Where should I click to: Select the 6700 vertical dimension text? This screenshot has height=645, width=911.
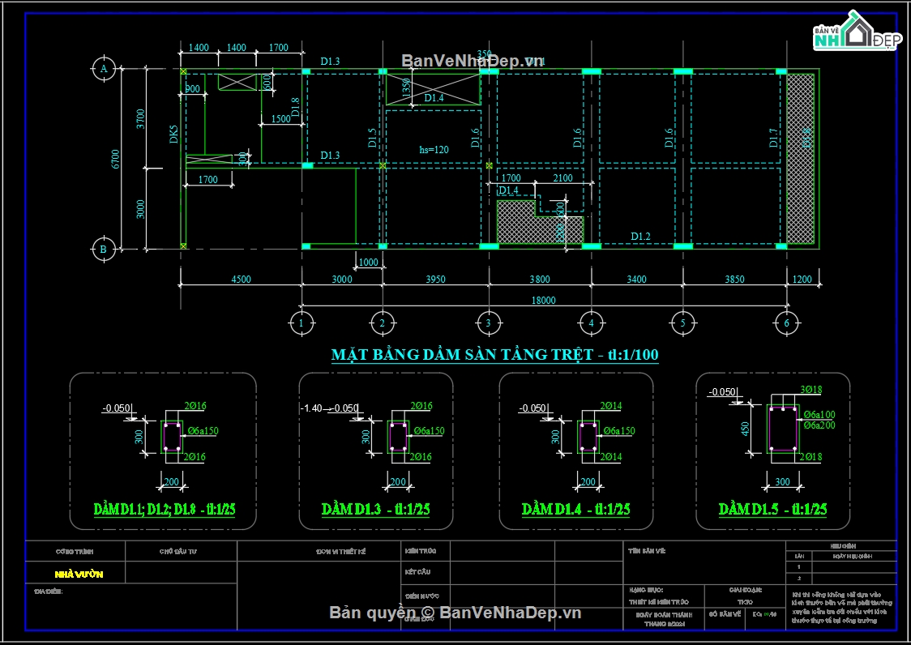115,159
